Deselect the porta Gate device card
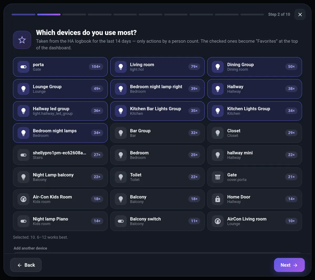Screen dimensions: 315x280 (60, 67)
